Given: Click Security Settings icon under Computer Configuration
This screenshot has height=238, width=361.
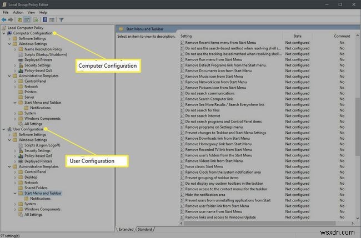Looking at the screenshot, I should (21, 65).
